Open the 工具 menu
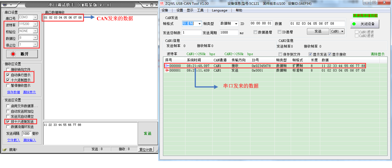 [200, 10]
